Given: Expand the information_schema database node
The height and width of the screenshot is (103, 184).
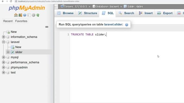Looking at the screenshot, I should (x=3, y=37).
